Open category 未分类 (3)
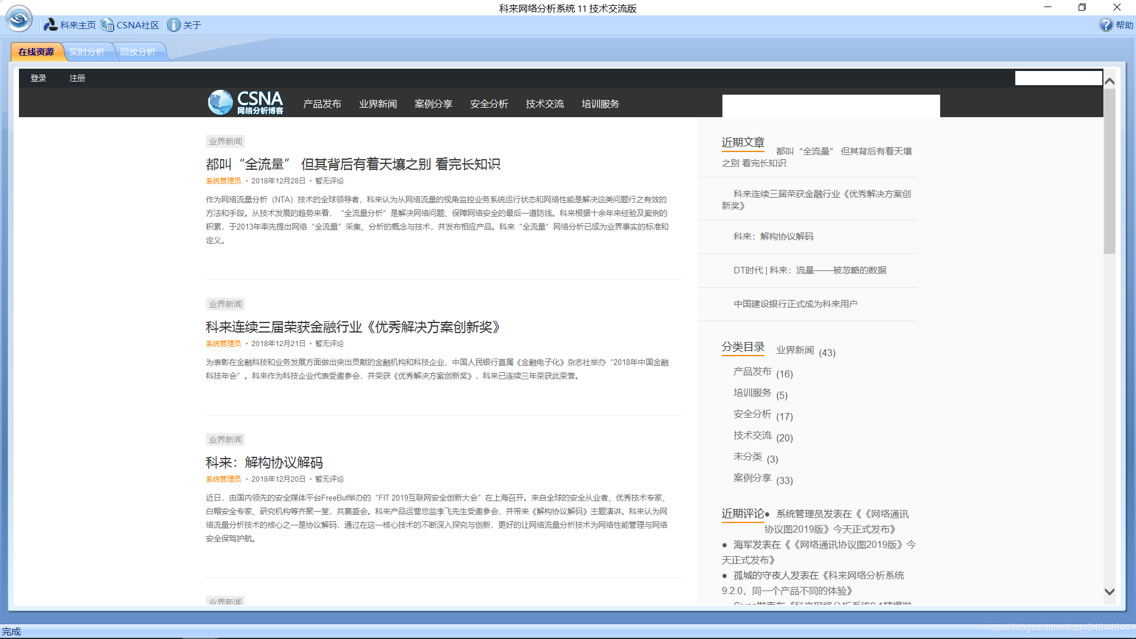This screenshot has width=1136, height=639. tap(747, 457)
